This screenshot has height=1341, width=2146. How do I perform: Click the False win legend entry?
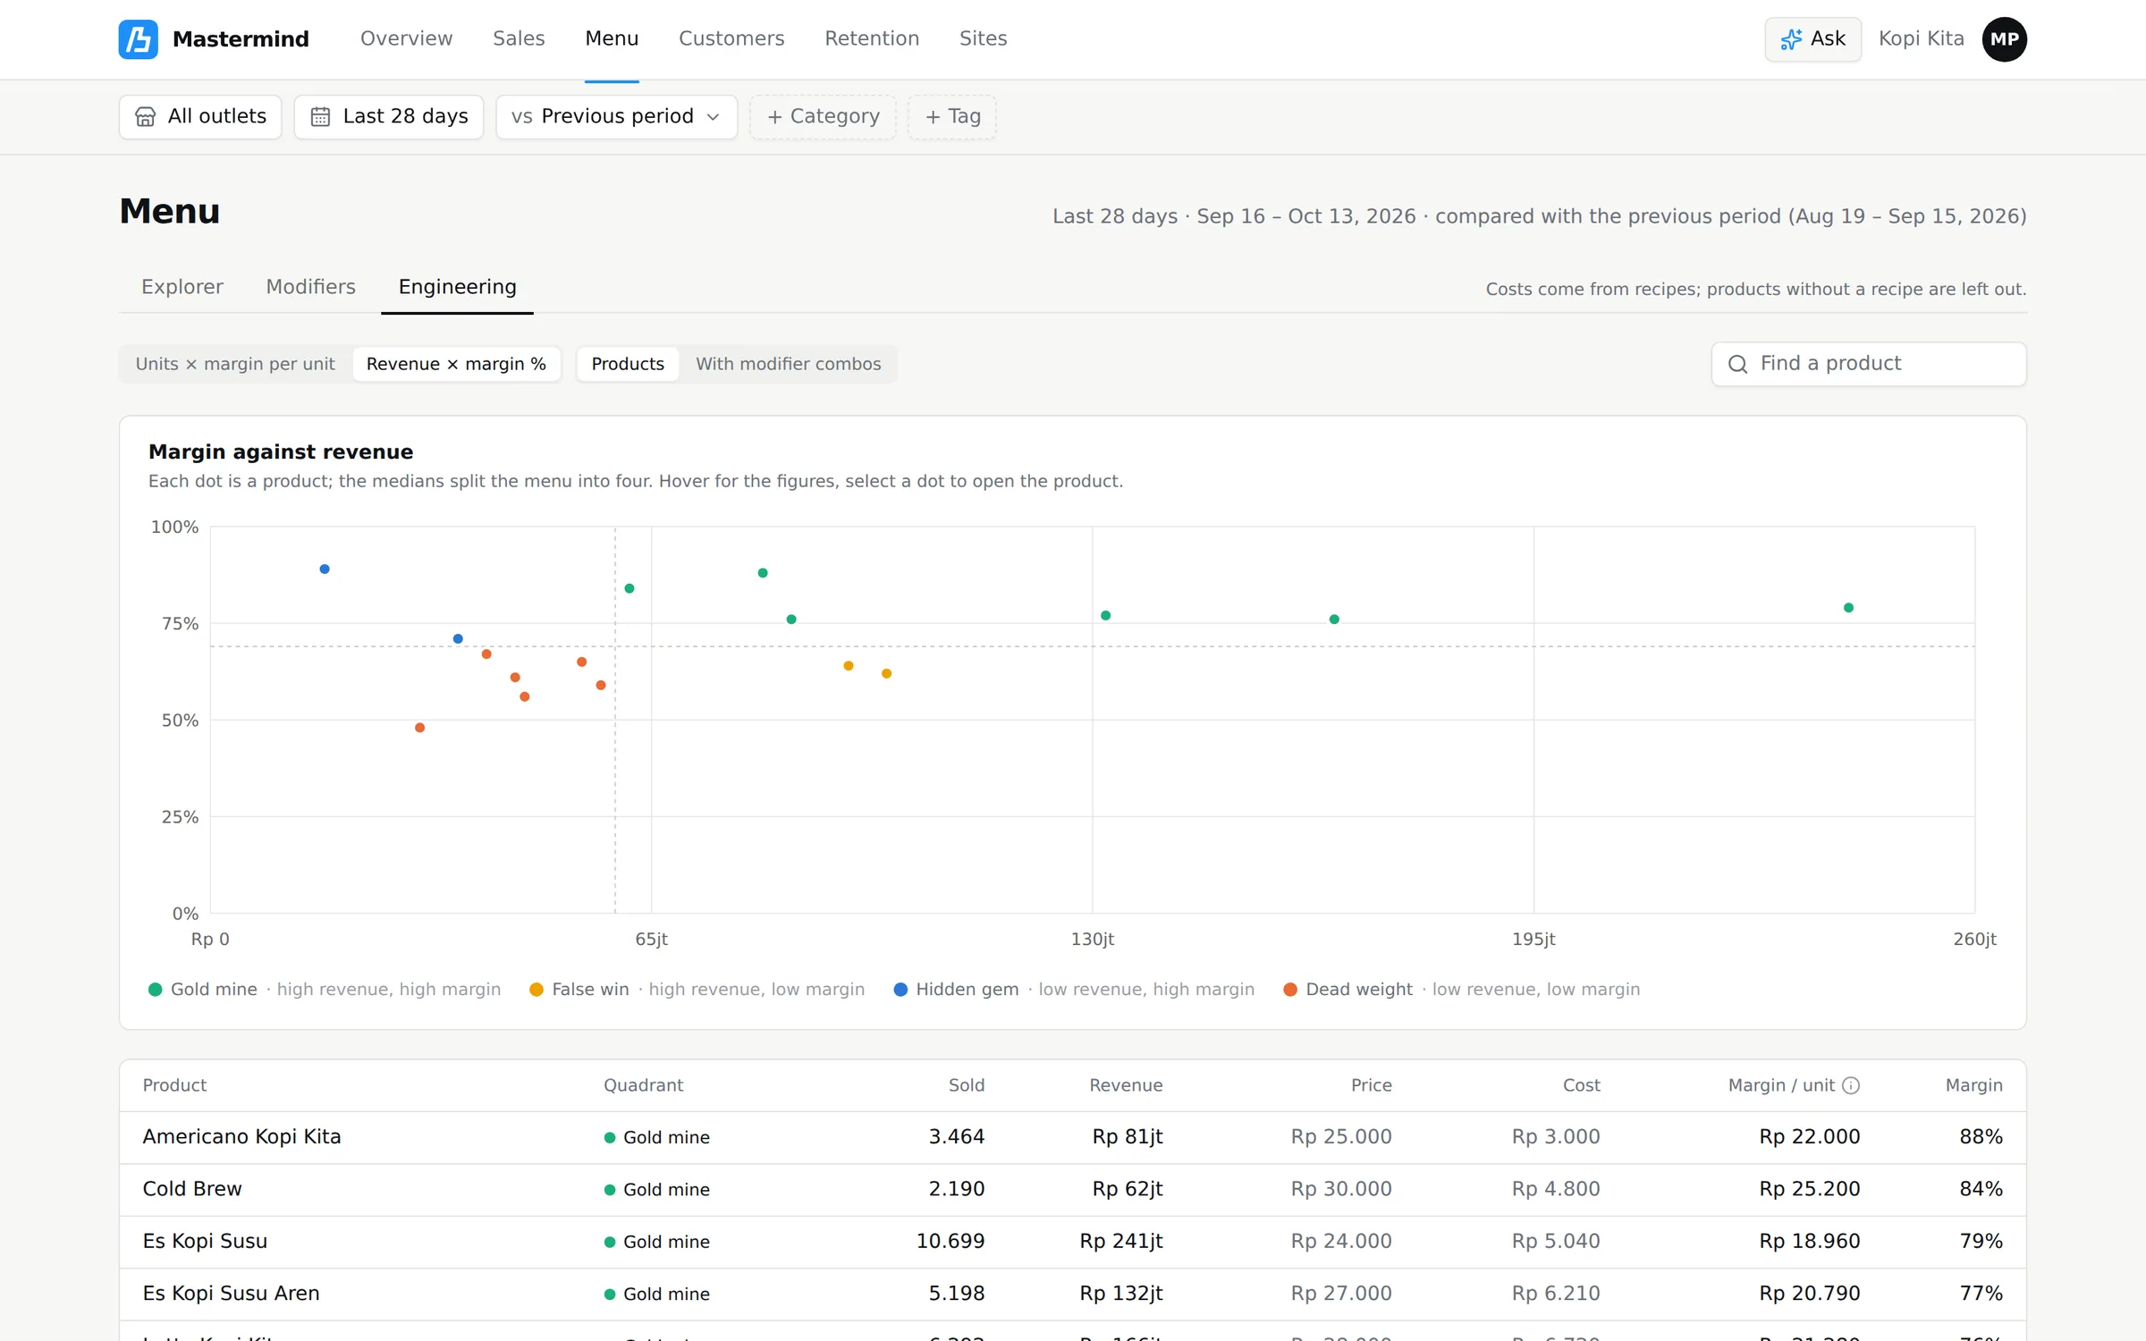tap(697, 990)
